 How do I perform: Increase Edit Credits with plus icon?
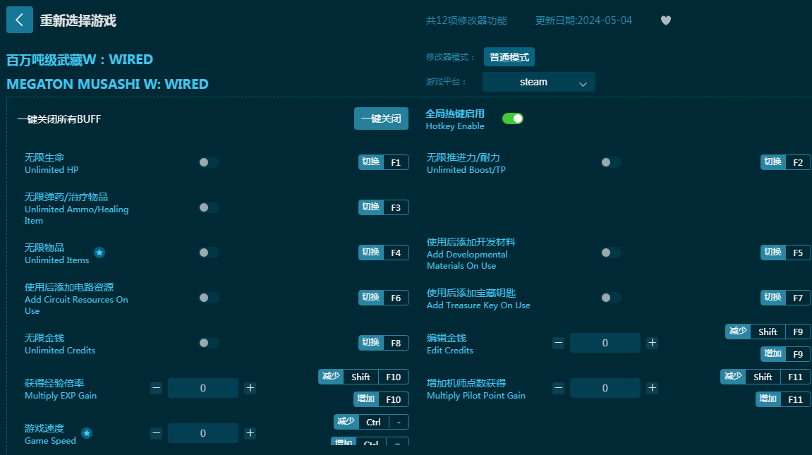coord(652,343)
